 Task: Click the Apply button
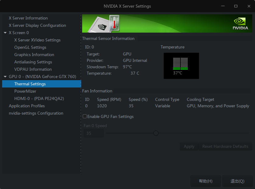[x=189, y=146]
